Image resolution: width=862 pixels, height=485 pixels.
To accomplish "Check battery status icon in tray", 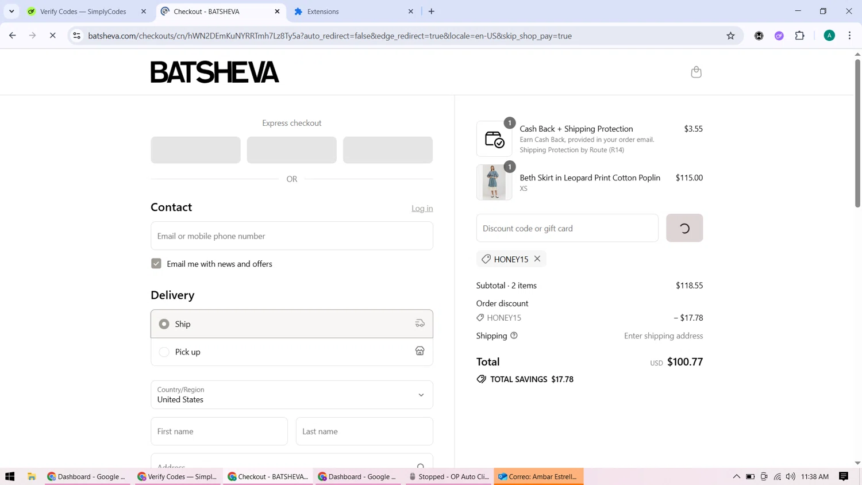I will [x=750, y=476].
